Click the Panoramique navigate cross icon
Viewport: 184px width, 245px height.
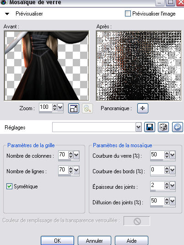click(143, 108)
